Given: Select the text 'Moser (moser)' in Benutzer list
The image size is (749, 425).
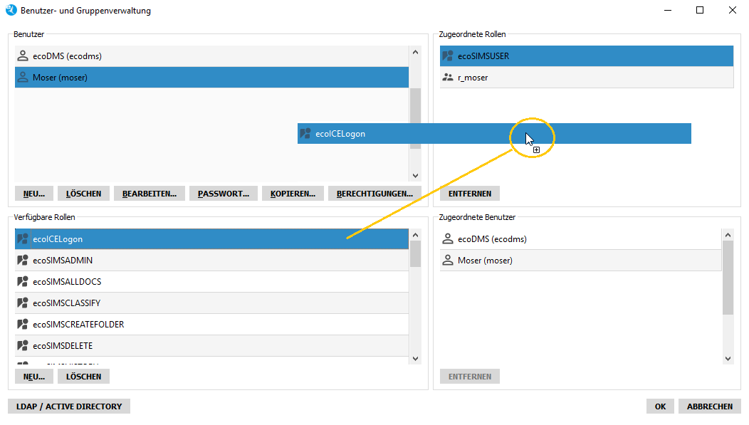Looking at the screenshot, I should tap(61, 78).
